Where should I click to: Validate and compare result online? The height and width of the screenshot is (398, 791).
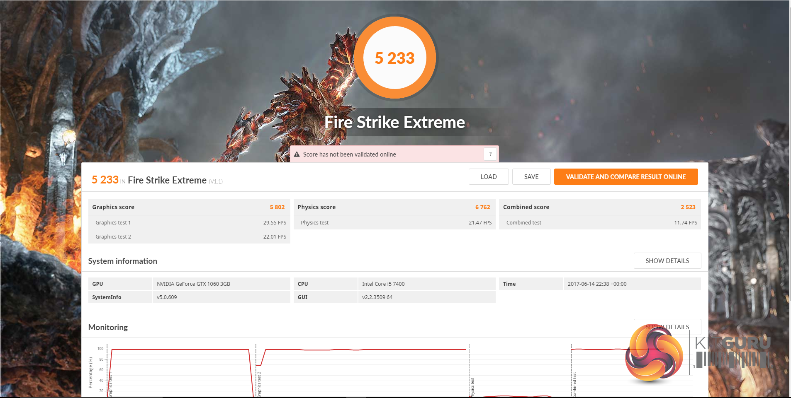coord(626,176)
